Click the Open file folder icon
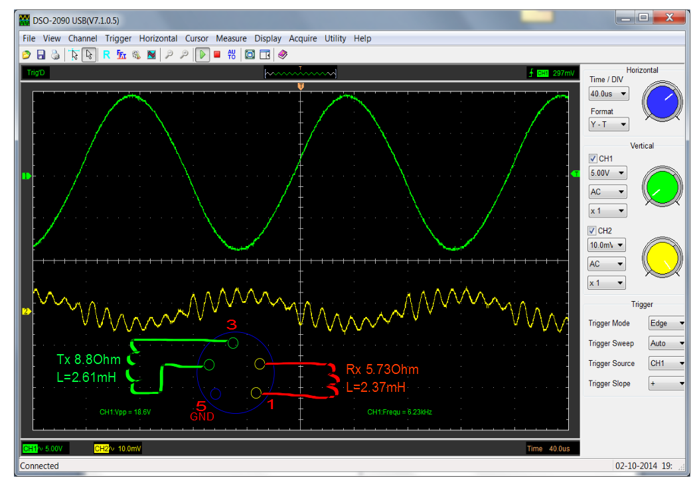Screen dimensions: 699x494 coord(27,54)
